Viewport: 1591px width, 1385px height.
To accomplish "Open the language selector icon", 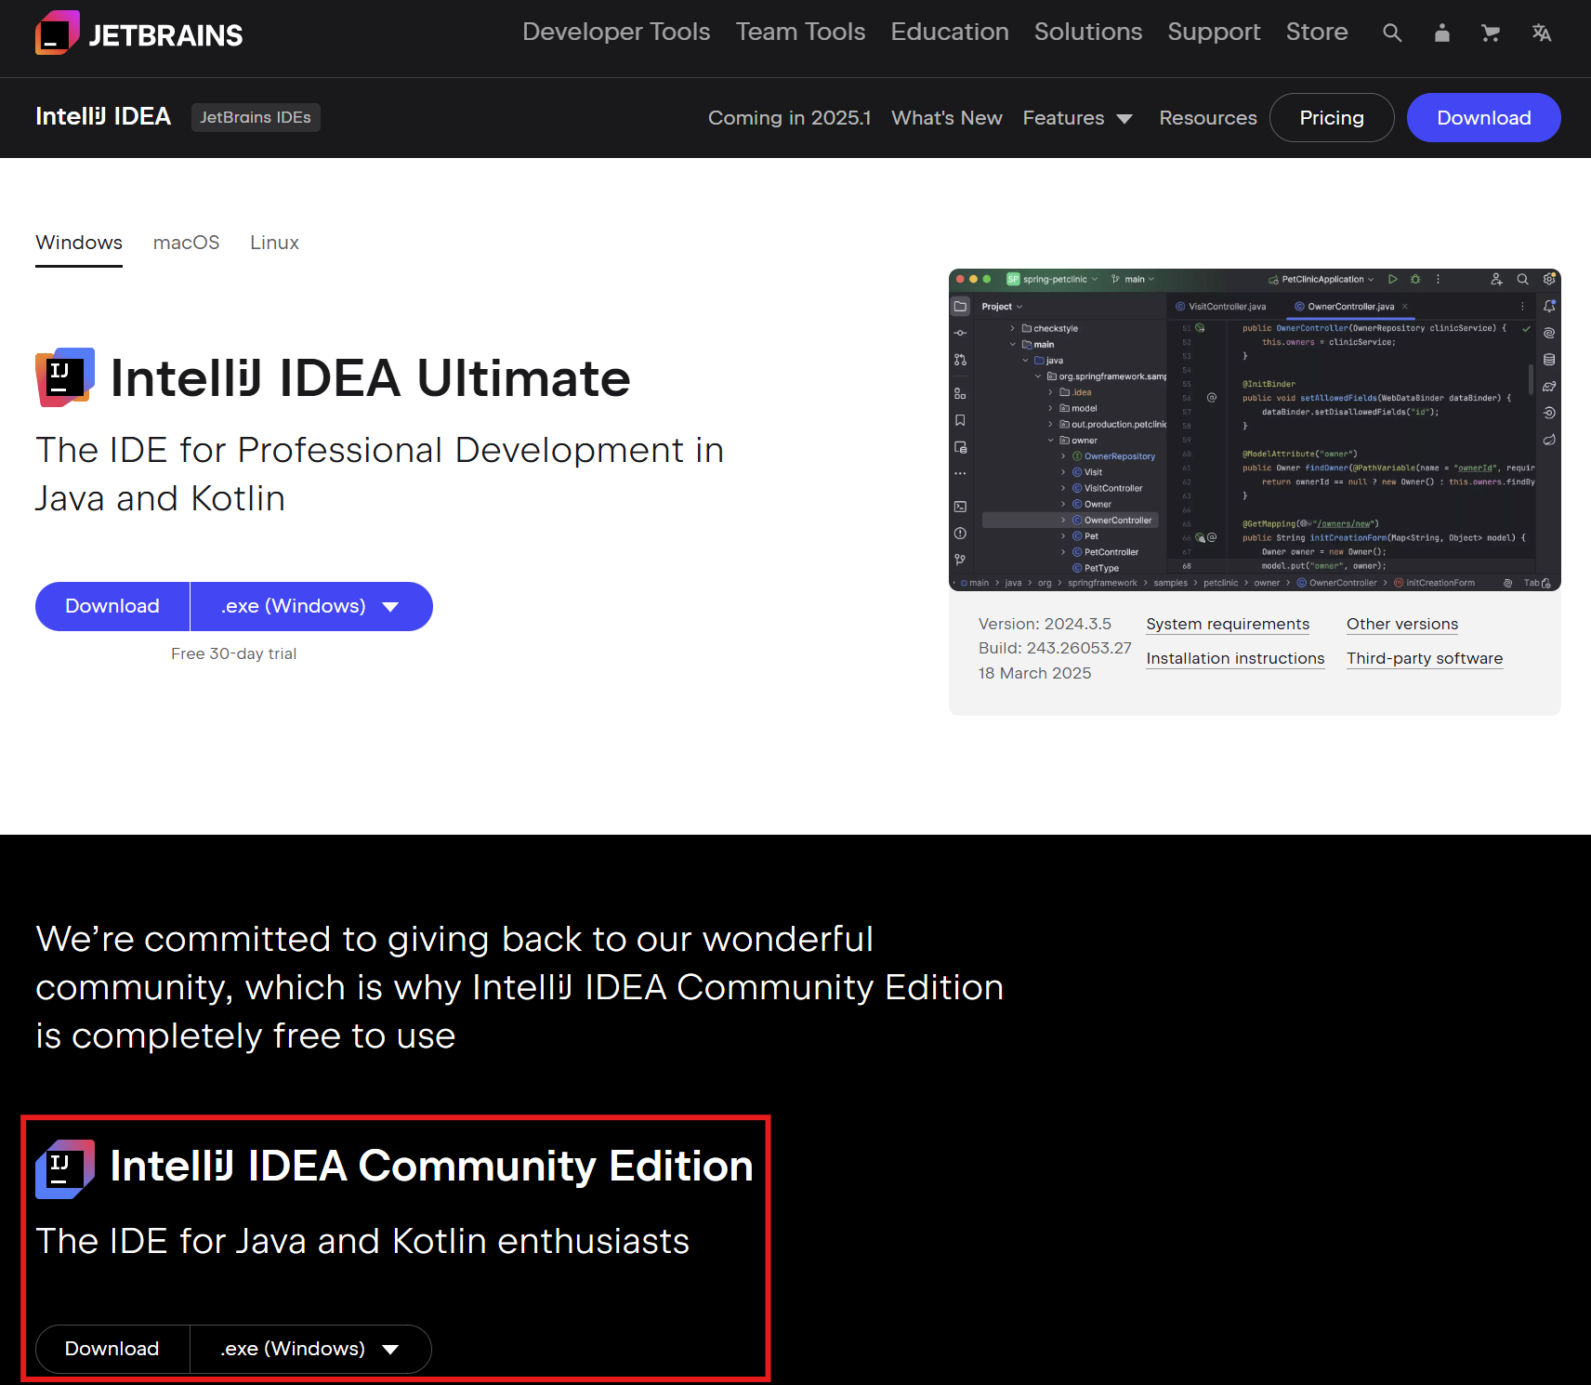I will coord(1542,33).
